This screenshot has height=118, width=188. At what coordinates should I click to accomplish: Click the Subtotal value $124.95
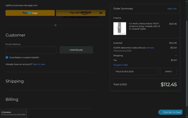(173, 43)
